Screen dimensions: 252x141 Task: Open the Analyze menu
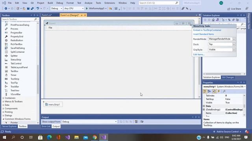(x=88, y=3)
